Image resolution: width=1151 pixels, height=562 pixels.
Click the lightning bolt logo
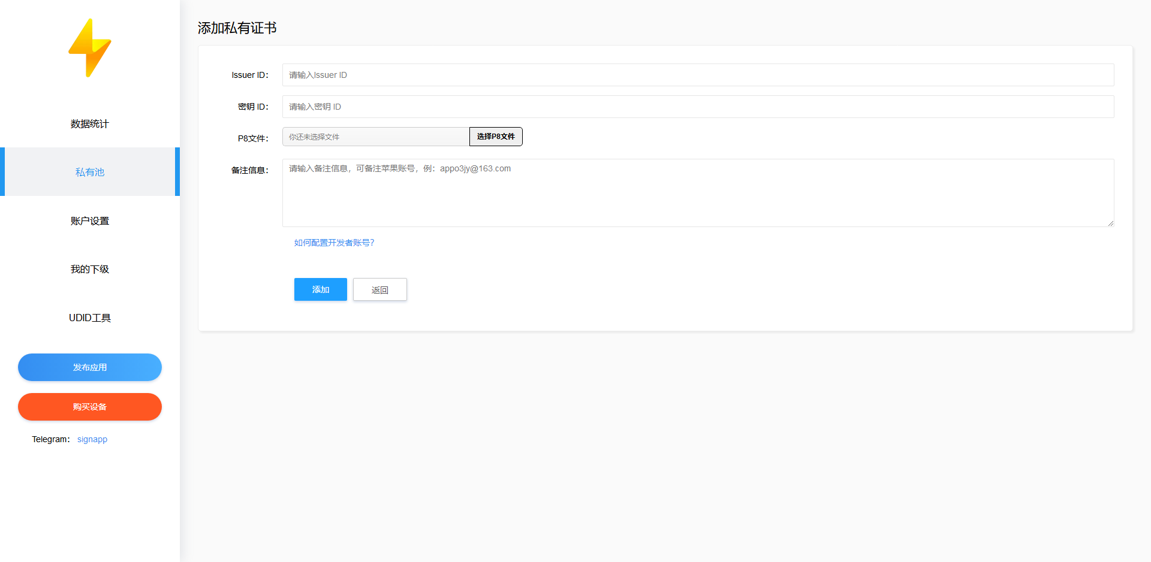(90, 48)
